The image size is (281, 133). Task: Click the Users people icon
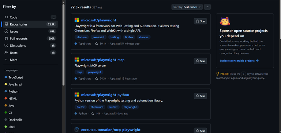point(7,53)
